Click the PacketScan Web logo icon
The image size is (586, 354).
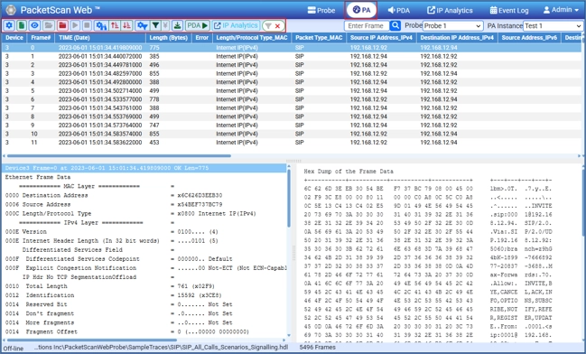click(11, 10)
